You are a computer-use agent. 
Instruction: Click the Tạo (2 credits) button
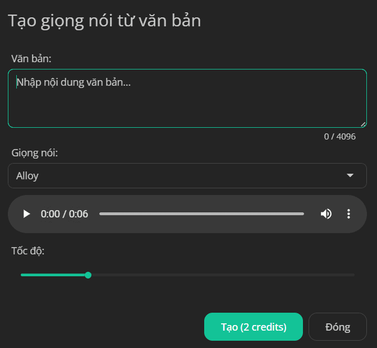coord(254,327)
